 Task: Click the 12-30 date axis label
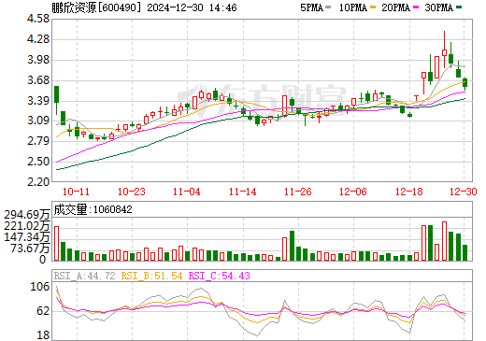(x=464, y=192)
